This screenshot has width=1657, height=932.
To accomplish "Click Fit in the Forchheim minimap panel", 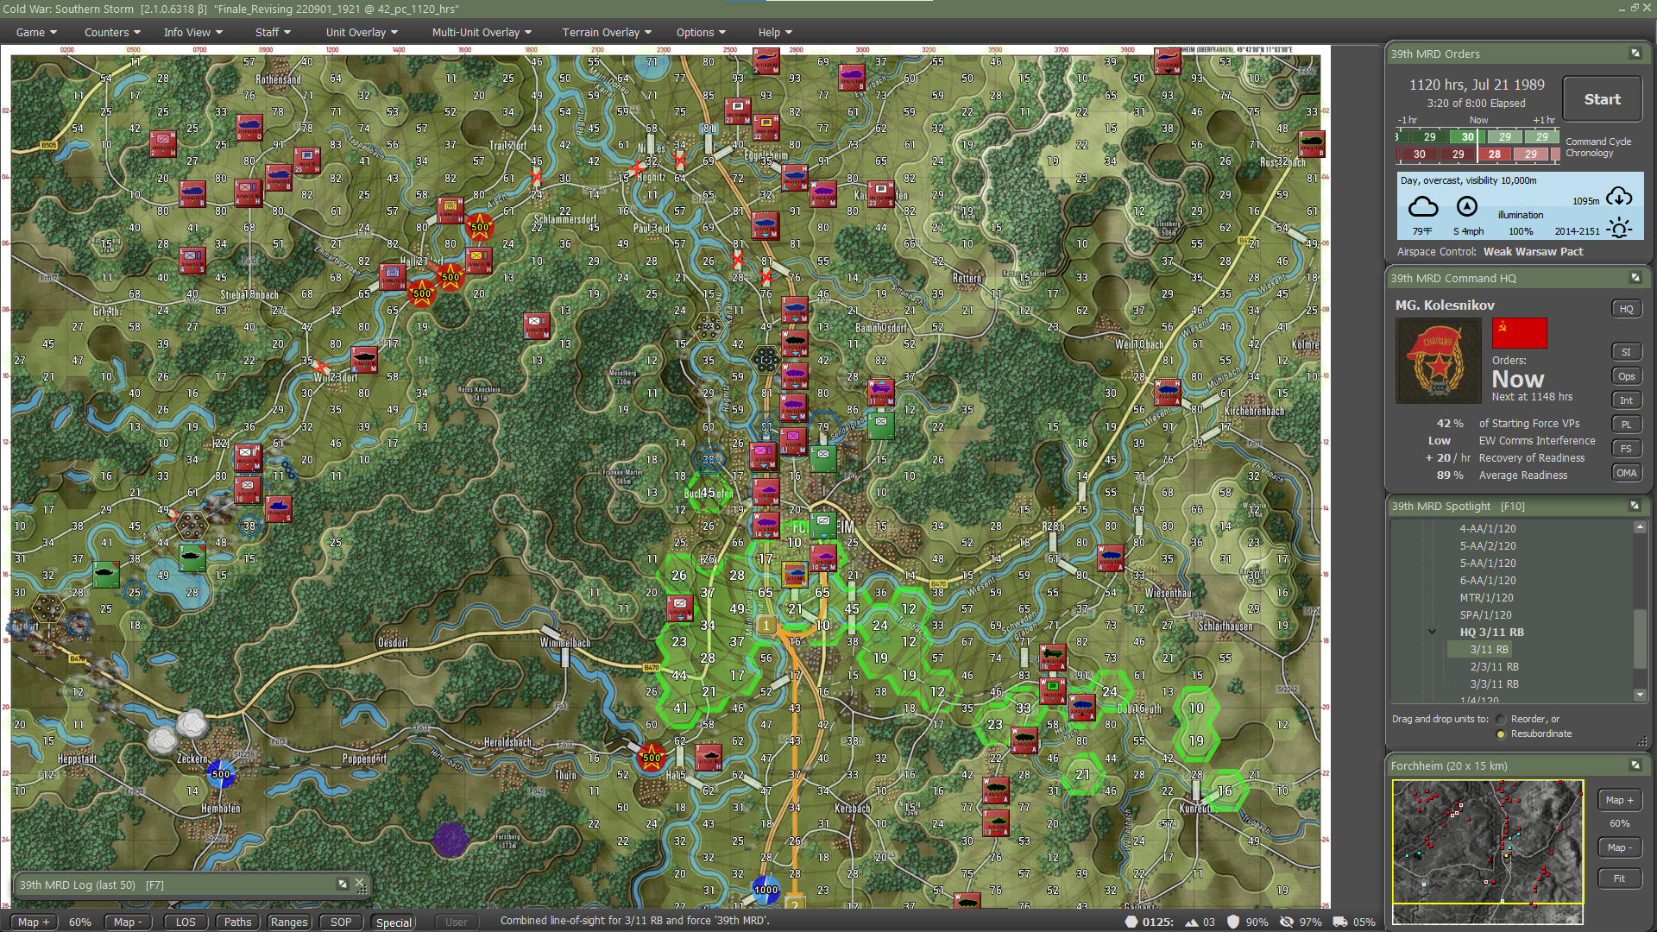I will coord(1620,878).
